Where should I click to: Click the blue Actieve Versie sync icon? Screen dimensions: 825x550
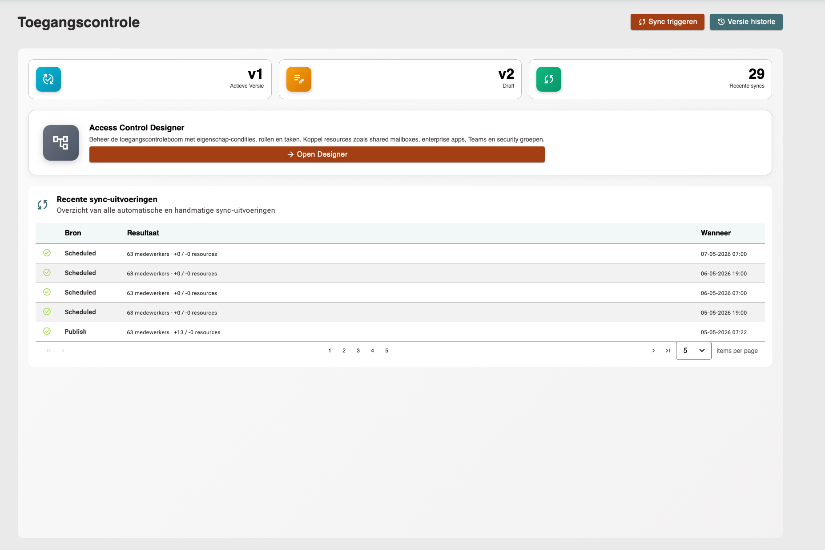tap(48, 79)
